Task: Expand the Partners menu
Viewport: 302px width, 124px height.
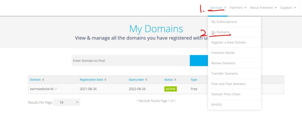Action: (x=238, y=8)
